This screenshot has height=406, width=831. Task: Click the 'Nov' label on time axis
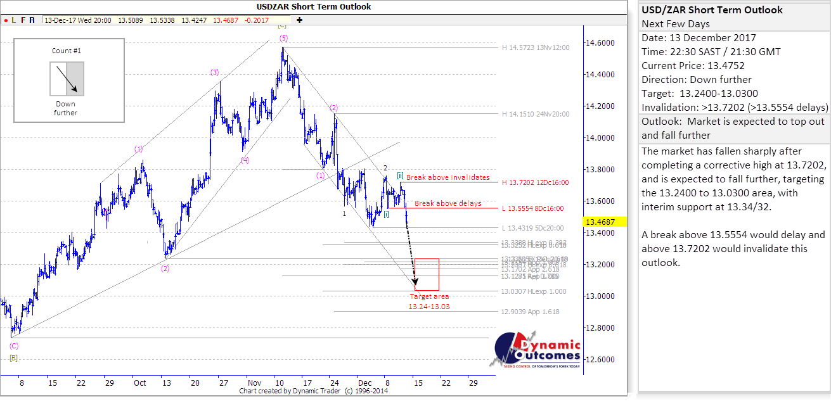[254, 383]
